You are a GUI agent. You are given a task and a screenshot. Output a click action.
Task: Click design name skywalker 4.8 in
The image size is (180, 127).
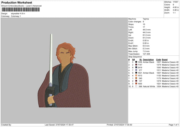click(18, 13)
